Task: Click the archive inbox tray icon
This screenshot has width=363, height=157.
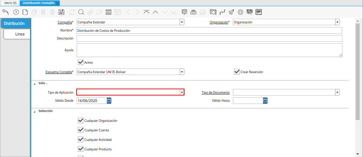Action: tap(194, 12)
